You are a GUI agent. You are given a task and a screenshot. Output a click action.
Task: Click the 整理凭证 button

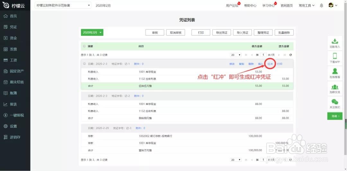263,32
